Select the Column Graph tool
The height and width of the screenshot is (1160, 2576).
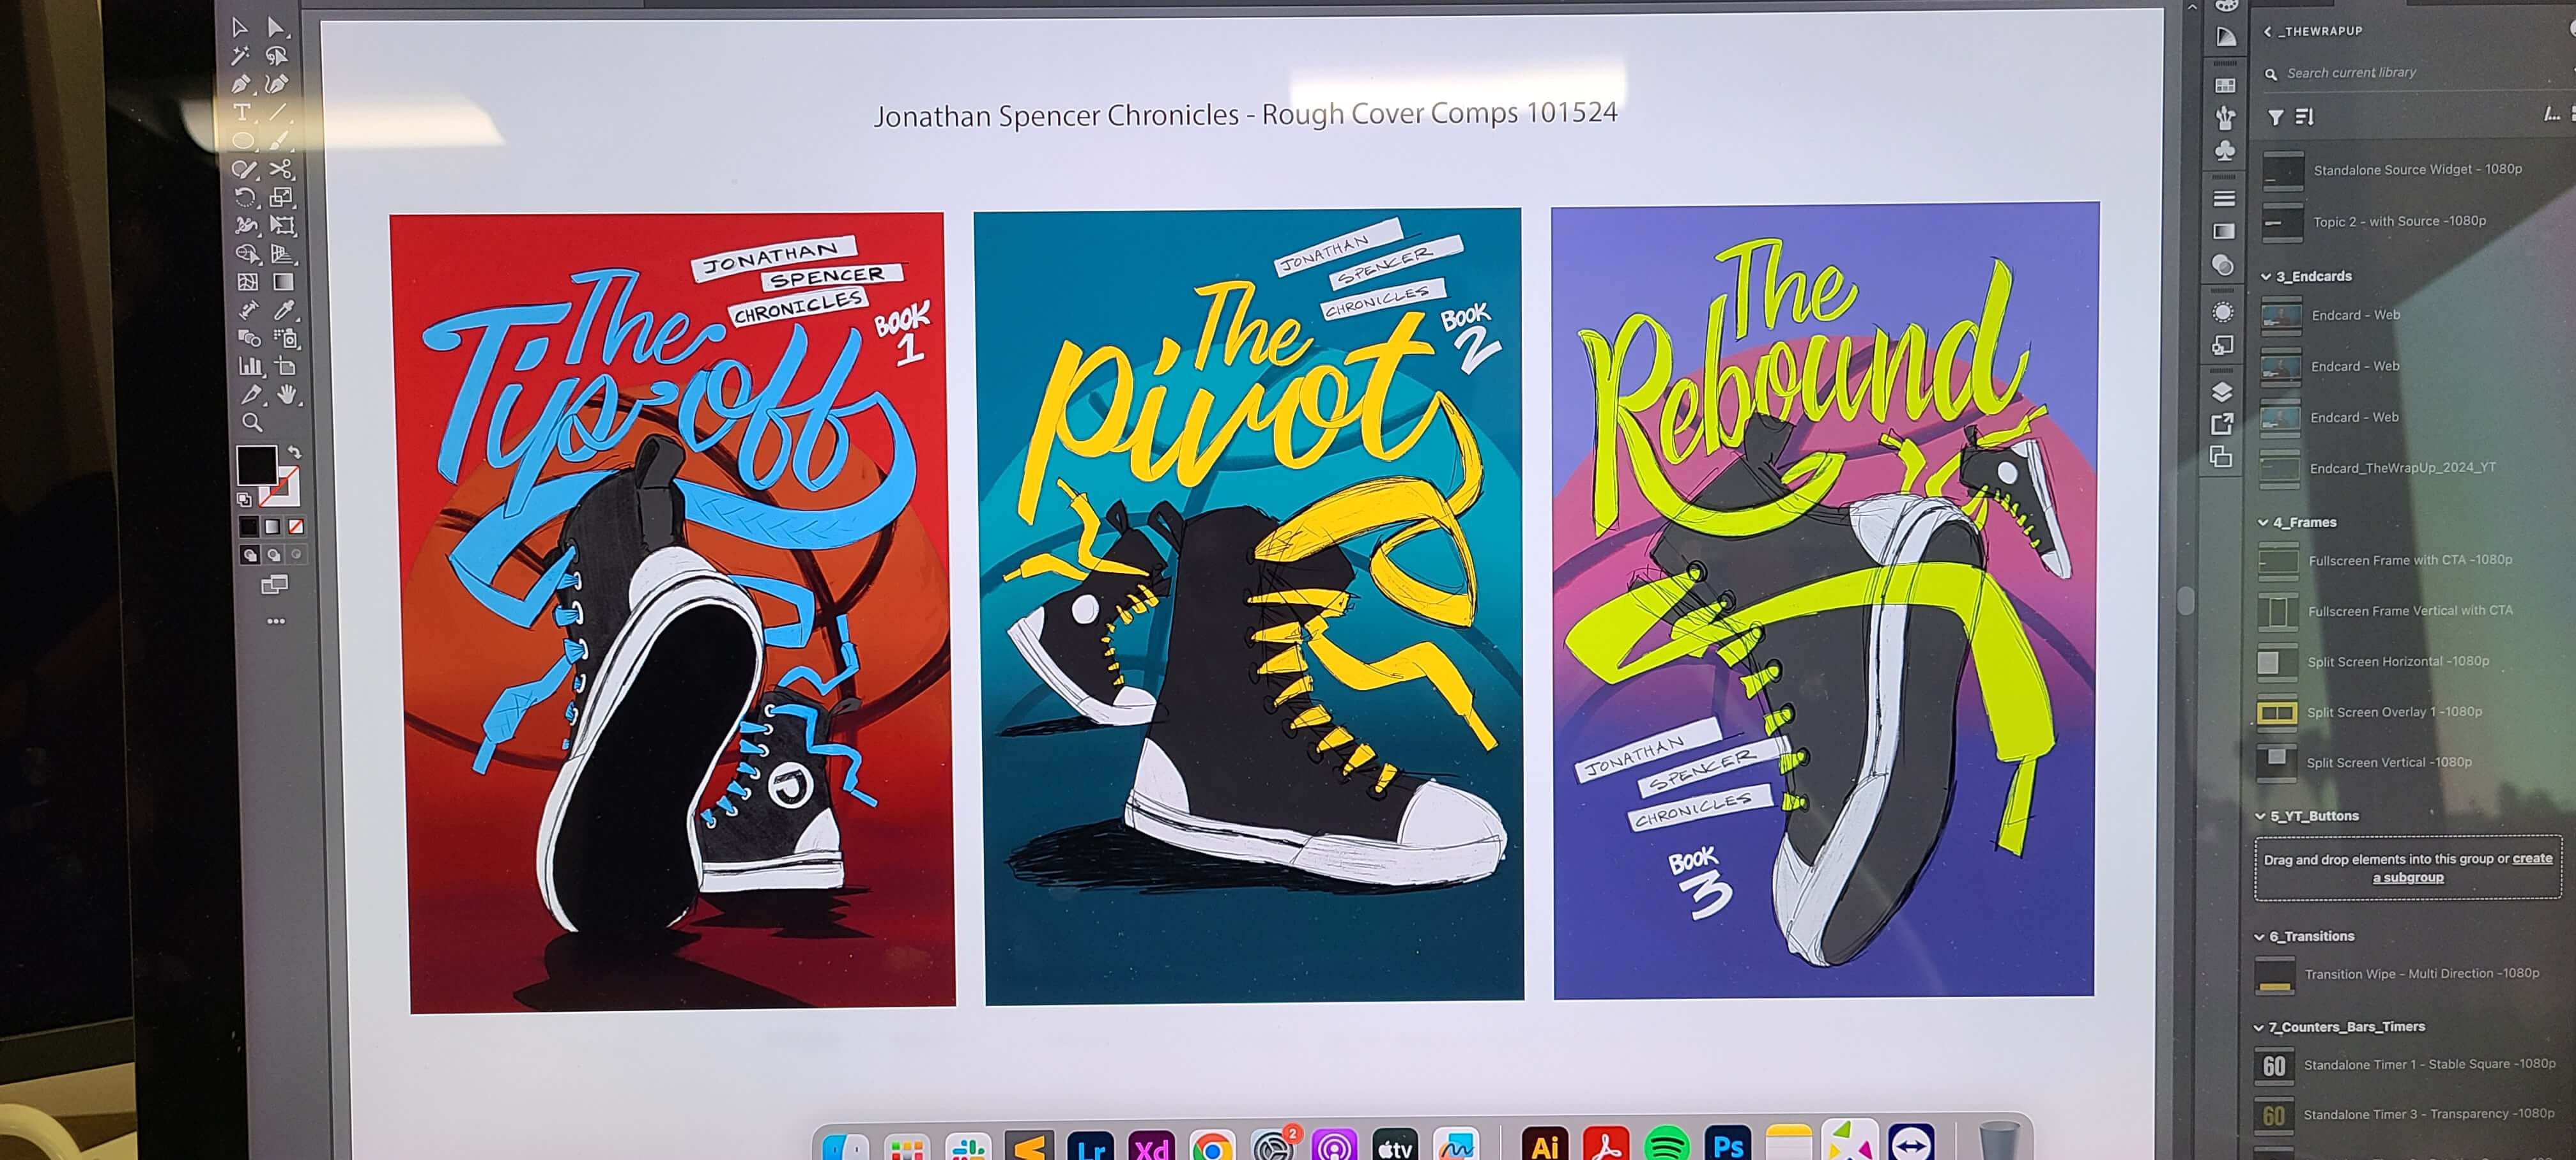pos(250,367)
